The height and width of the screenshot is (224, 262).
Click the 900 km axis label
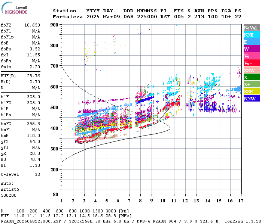[x=54, y=25]
